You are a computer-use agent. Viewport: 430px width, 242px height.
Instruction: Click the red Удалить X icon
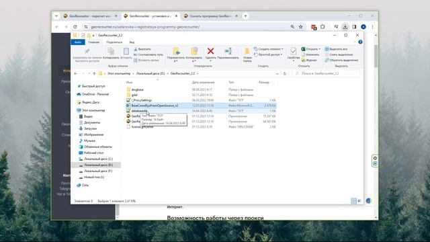pos(210,51)
